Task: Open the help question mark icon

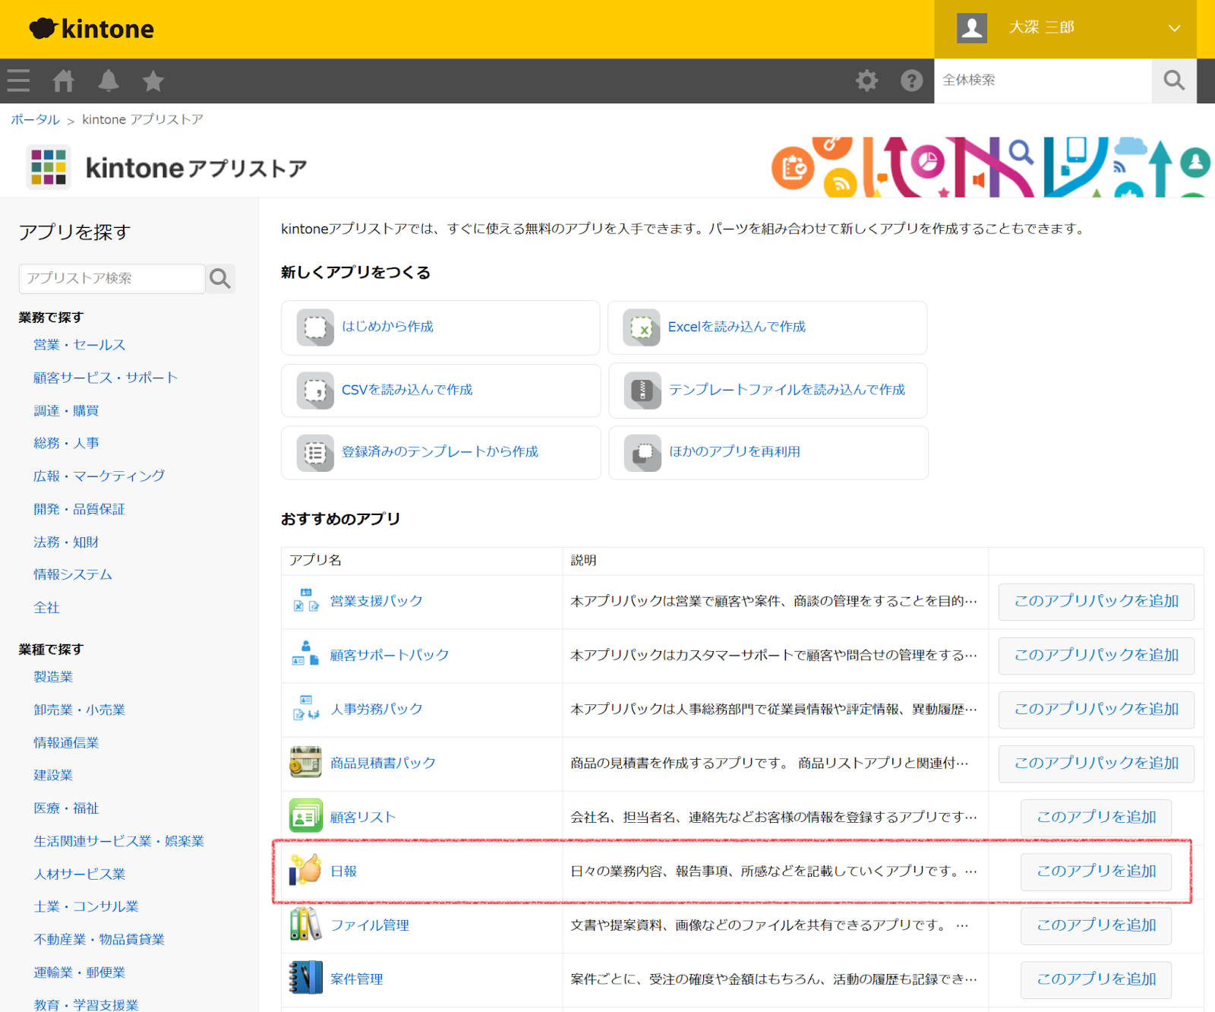Action: point(911,81)
